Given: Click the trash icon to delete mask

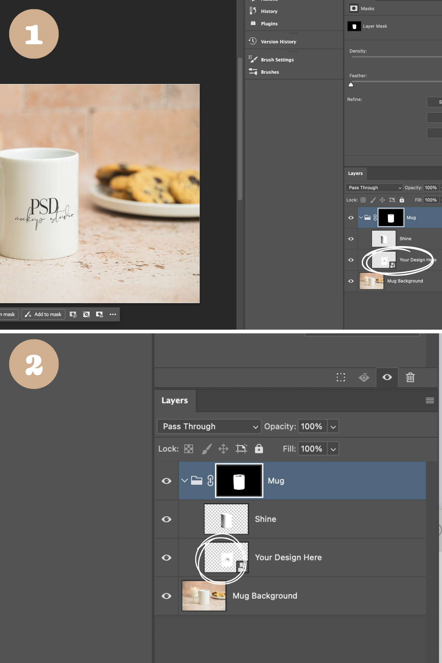Looking at the screenshot, I should click(x=410, y=377).
